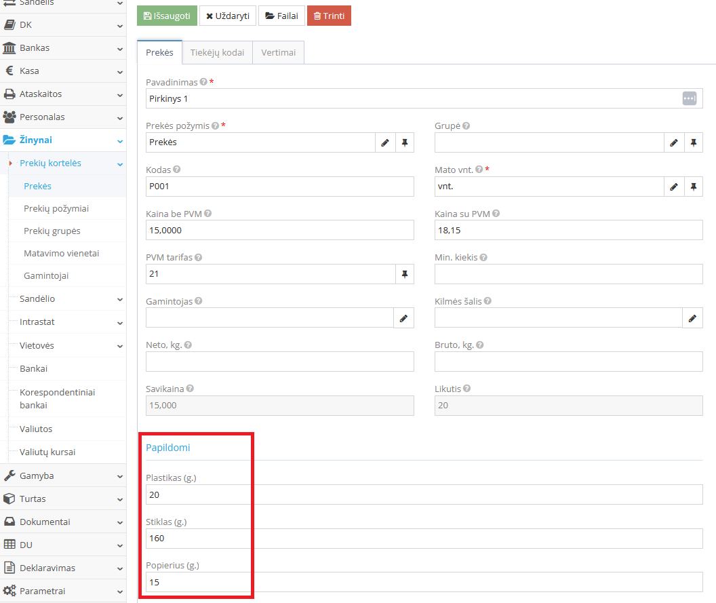Click pin icon beside PVM tarifas

tap(404, 274)
